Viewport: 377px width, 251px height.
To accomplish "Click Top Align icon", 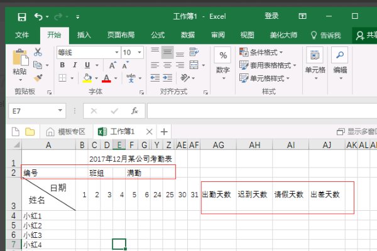I will (x=155, y=50).
